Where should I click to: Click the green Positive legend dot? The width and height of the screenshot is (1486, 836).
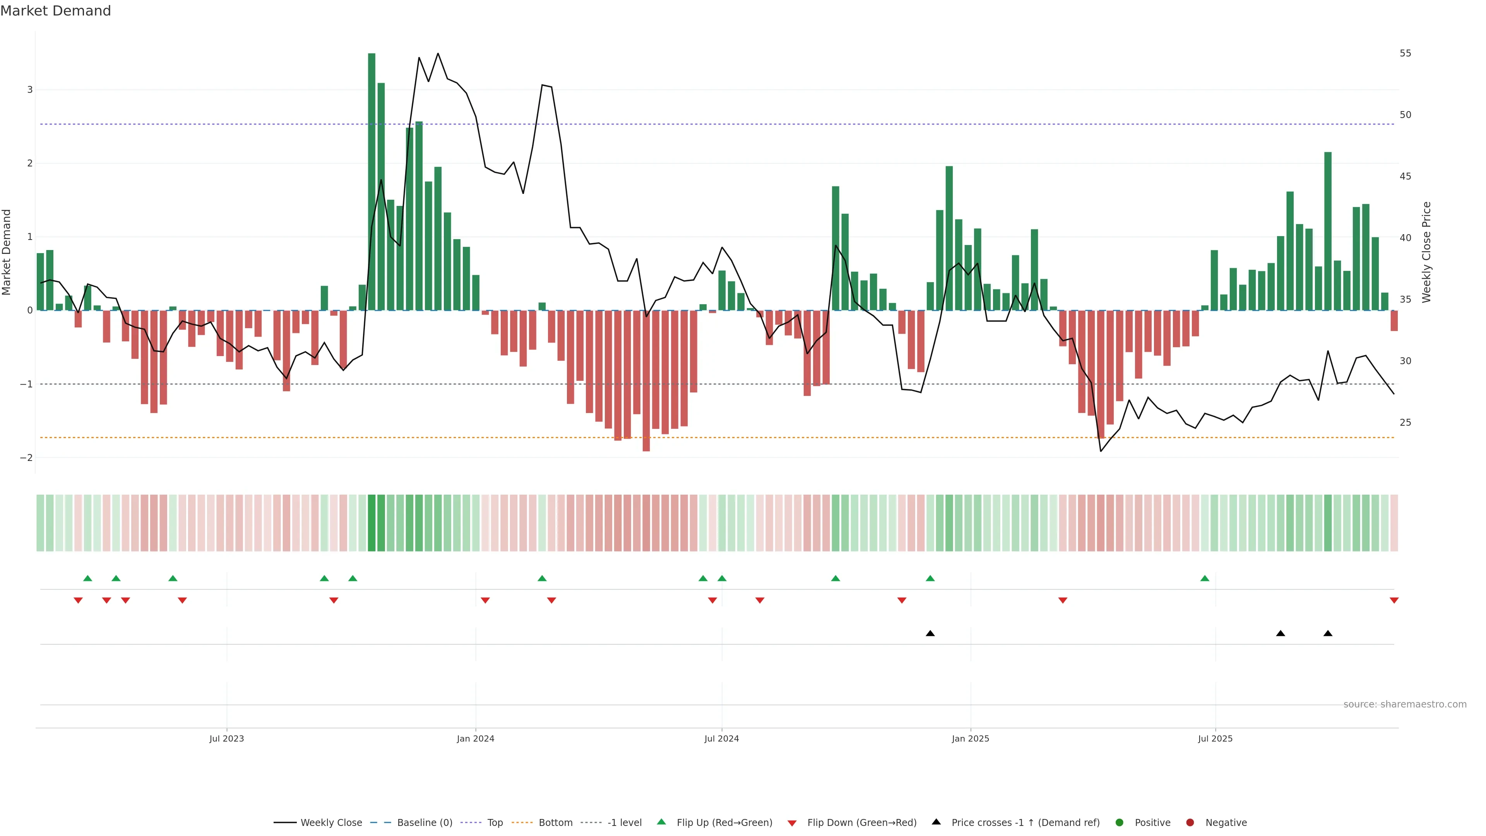[1120, 823]
